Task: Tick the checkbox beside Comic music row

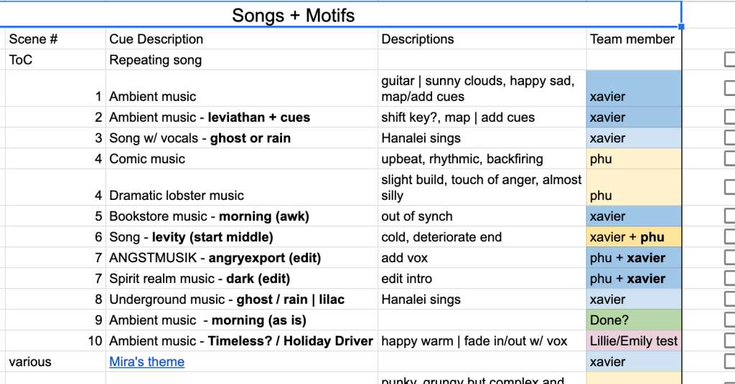Action: click(730, 158)
